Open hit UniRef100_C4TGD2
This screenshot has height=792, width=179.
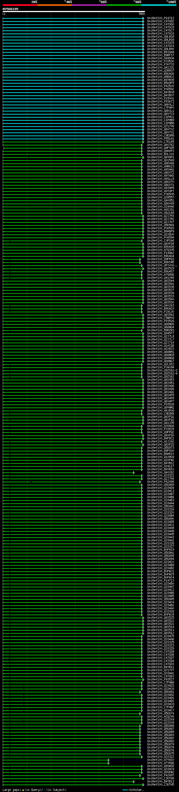click(161, 21)
